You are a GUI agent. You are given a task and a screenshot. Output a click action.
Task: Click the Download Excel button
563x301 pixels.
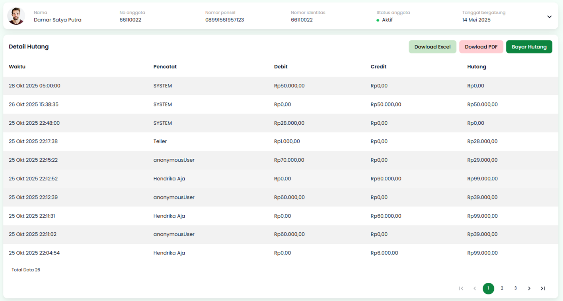(432, 47)
